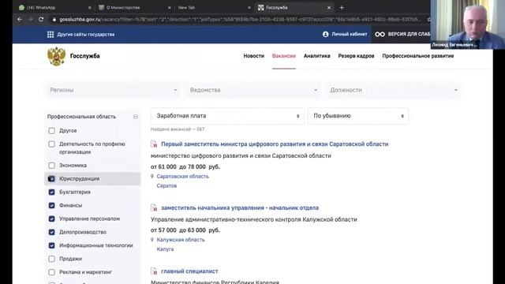Image resolution: width=505 pixels, height=284 pixels.
Task: Open a new browser tab with the plus icon
Action: click(342, 7)
